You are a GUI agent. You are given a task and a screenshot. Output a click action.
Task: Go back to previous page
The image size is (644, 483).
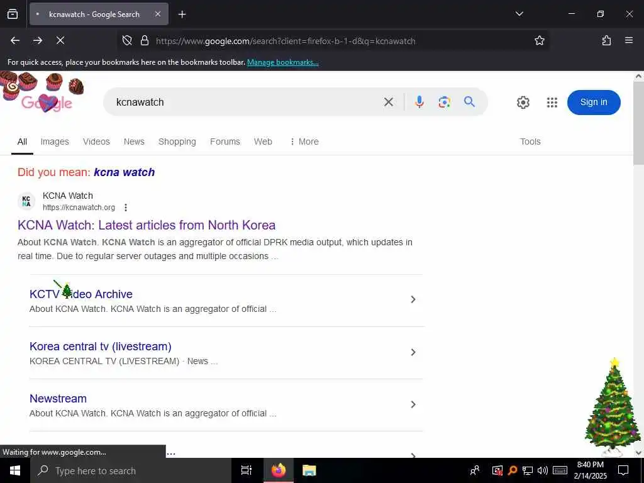pos(15,40)
